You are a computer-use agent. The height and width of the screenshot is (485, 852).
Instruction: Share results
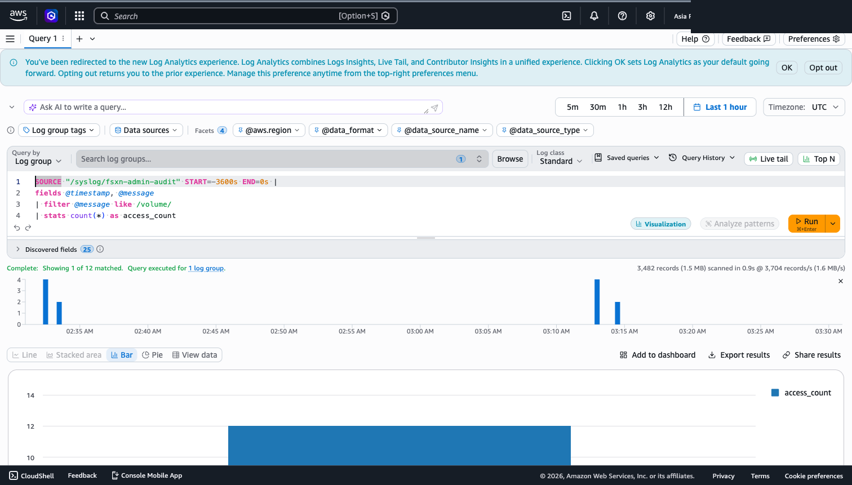coord(811,355)
